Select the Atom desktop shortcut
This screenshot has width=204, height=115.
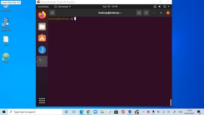[x=6, y=58]
